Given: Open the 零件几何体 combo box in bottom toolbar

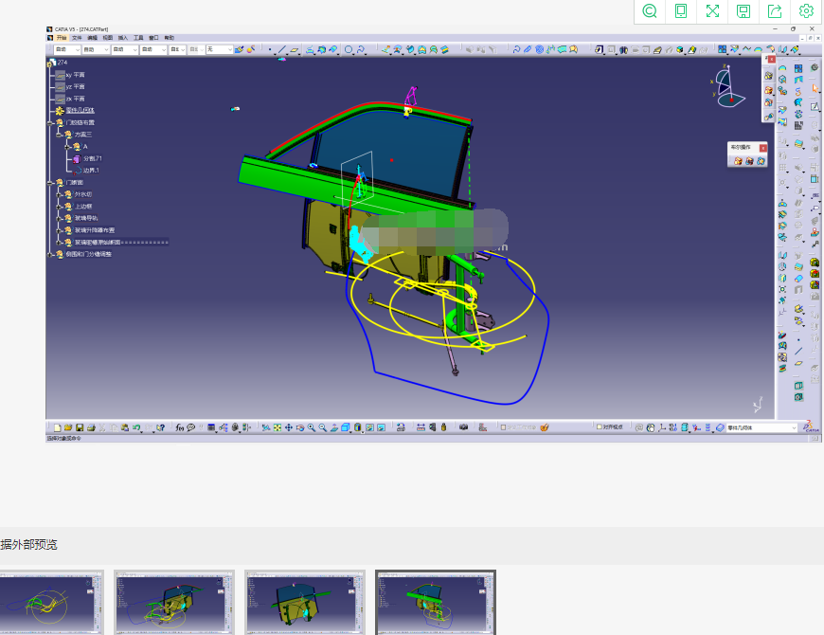Looking at the screenshot, I should click(x=762, y=427).
